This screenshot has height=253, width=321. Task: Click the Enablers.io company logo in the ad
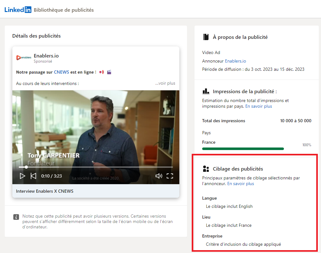[x=24, y=58]
